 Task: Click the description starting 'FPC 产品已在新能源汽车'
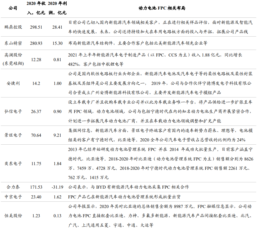click(124, 197)
